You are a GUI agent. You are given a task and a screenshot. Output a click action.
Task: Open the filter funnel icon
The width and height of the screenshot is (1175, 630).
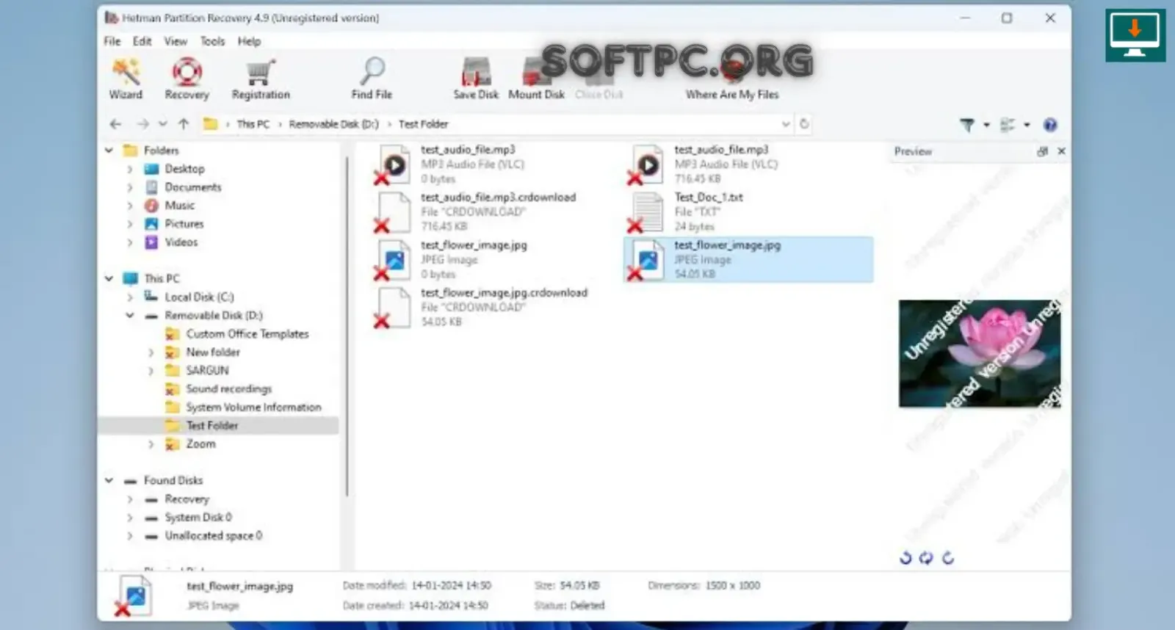point(967,125)
